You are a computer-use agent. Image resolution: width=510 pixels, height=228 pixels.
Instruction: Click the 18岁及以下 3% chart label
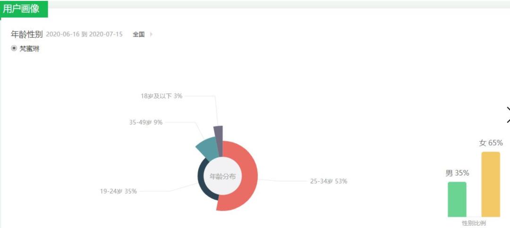click(x=161, y=96)
